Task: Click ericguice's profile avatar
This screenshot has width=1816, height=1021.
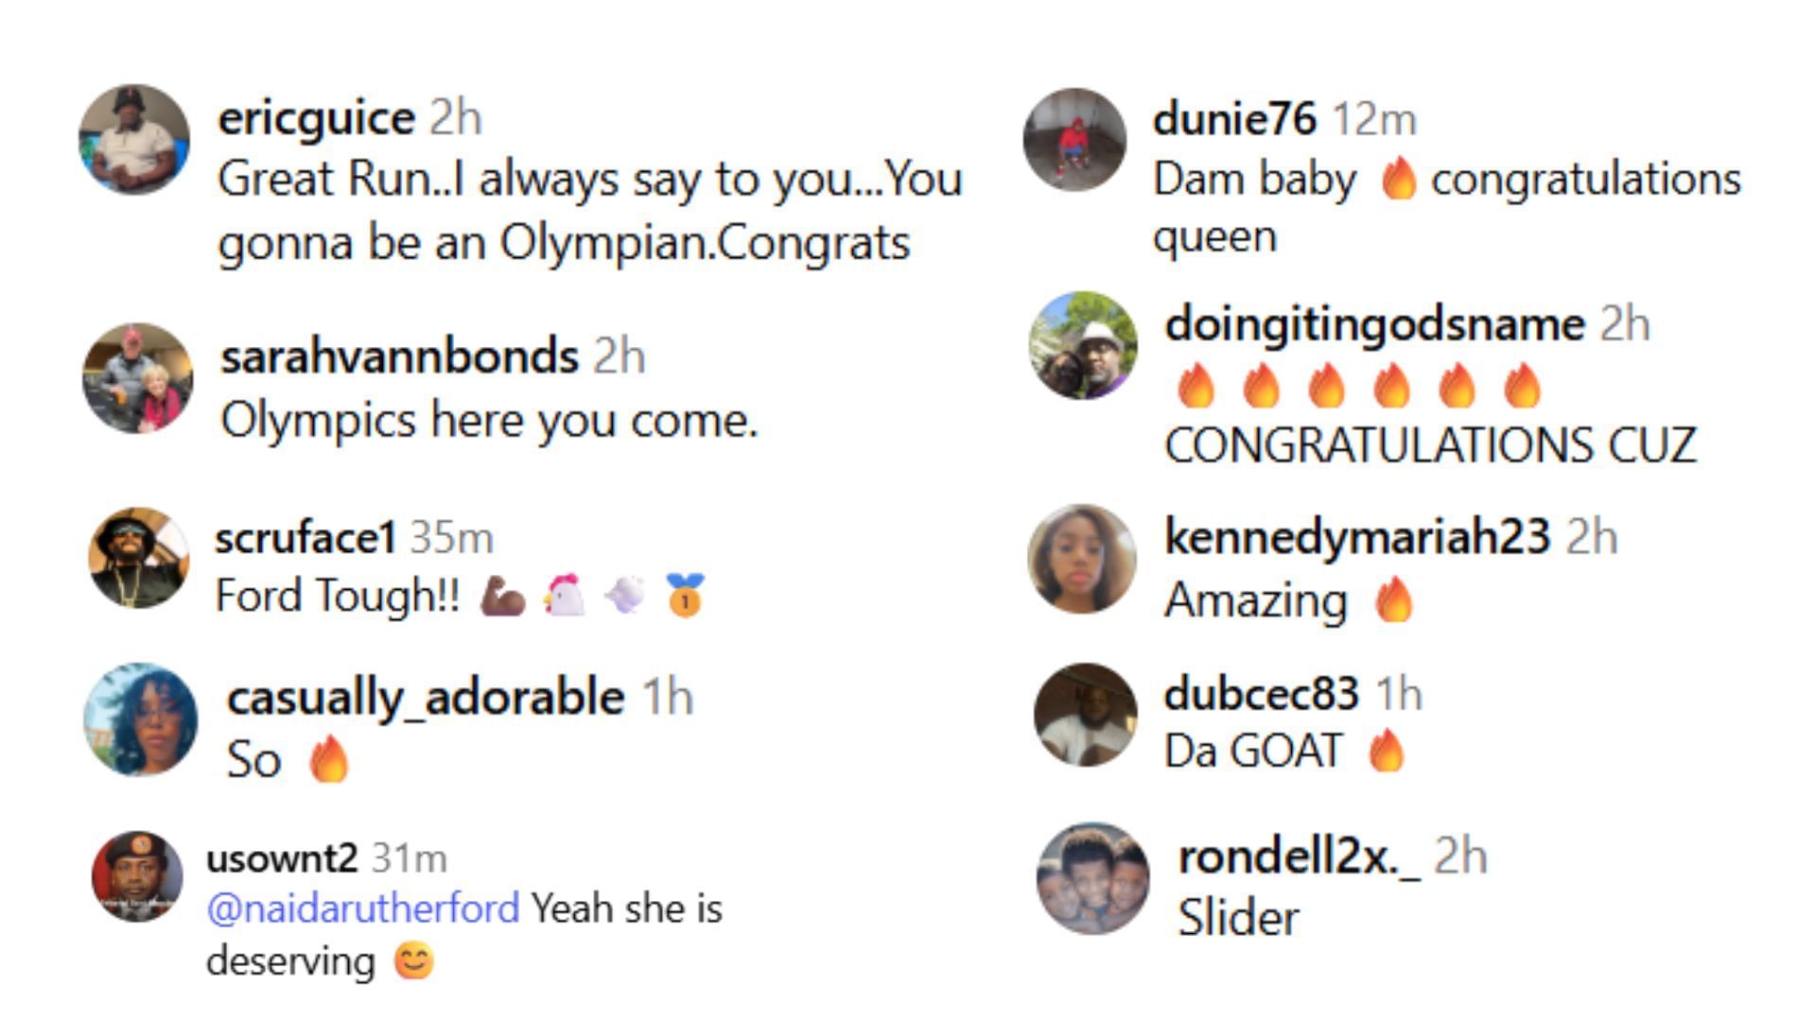Action: pyautogui.click(x=134, y=140)
